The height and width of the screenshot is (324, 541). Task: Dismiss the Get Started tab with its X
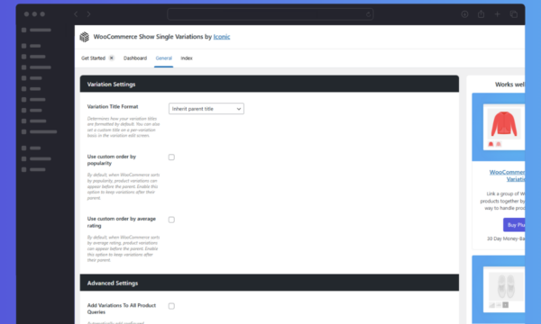click(112, 58)
